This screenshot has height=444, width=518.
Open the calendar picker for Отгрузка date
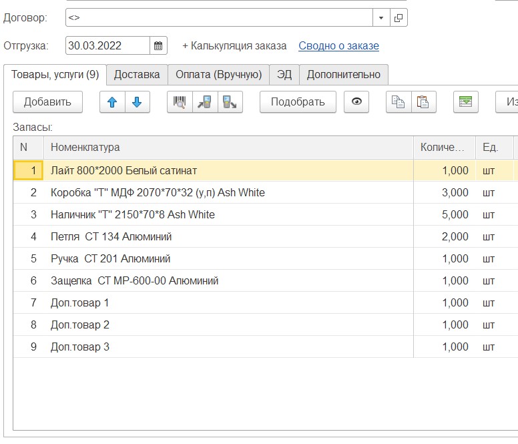158,46
